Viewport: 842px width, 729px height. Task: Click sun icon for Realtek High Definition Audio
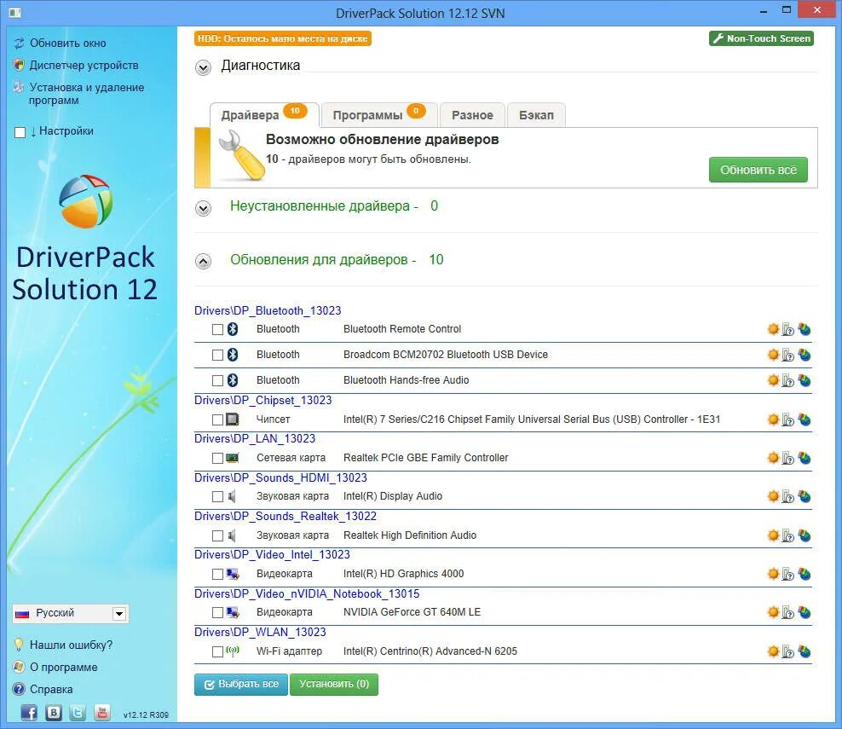773,535
